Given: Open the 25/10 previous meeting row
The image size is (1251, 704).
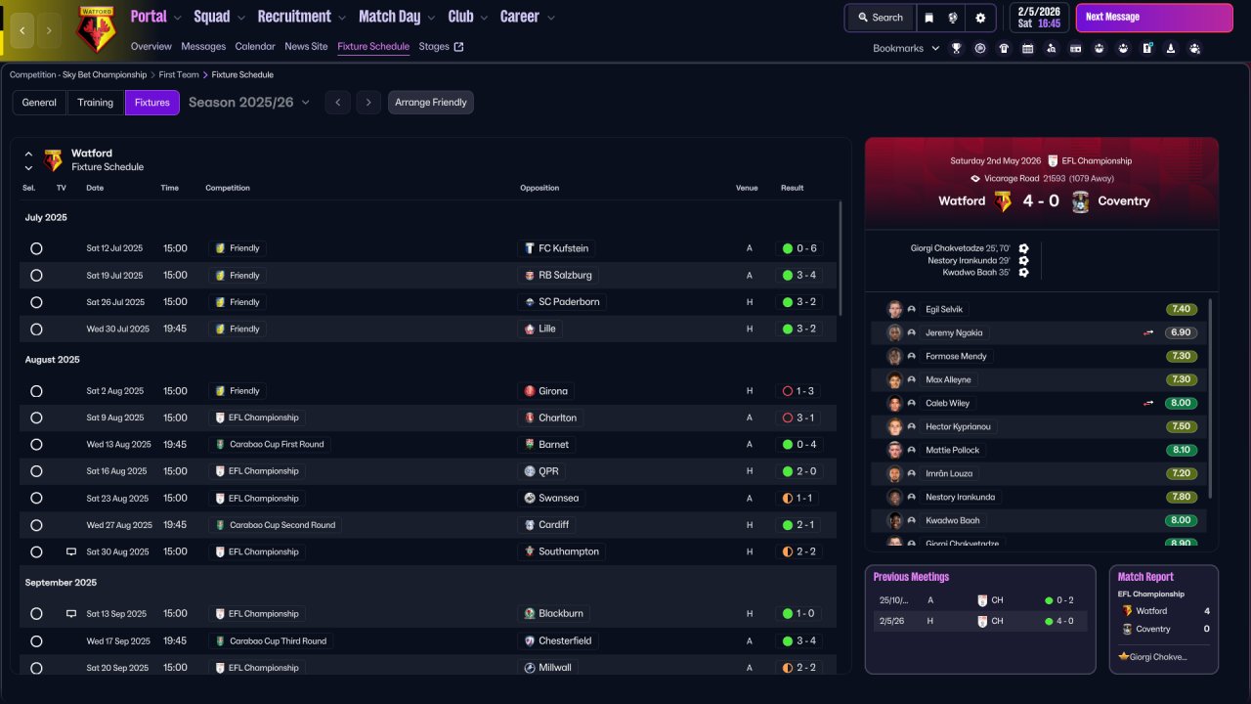Looking at the screenshot, I should coord(980,600).
